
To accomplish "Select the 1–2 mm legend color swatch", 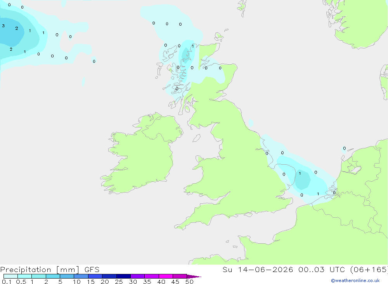I will [x=39, y=276].
